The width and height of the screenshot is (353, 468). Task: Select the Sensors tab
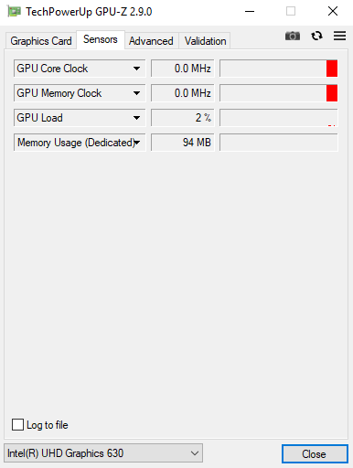click(x=101, y=39)
